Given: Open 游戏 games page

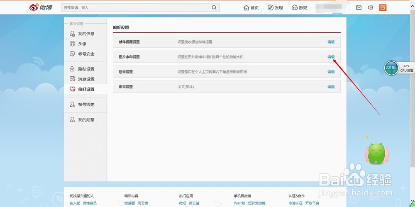Looking at the screenshot, I should (299, 8).
